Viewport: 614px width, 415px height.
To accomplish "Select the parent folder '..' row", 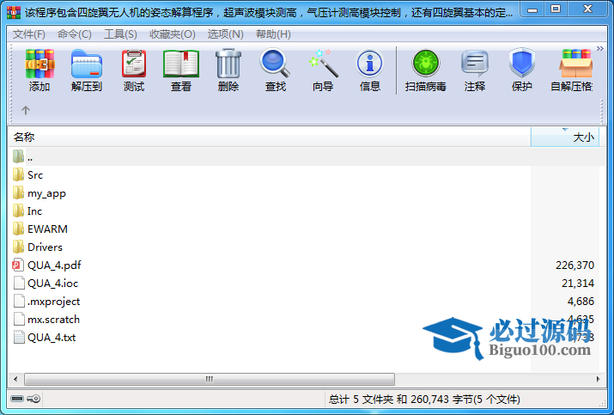I will [x=307, y=157].
